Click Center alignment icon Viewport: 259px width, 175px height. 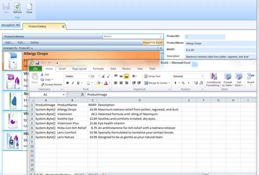tap(121, 83)
